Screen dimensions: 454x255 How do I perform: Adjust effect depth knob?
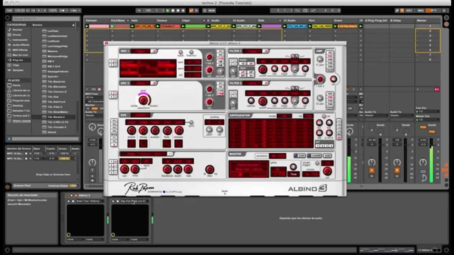point(178,169)
